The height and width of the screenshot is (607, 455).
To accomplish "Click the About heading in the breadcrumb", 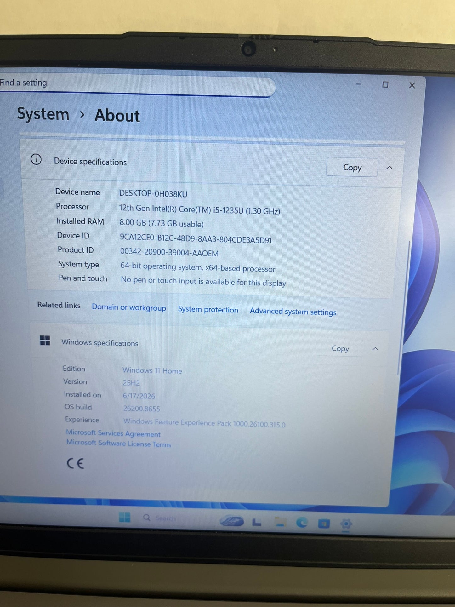I will pos(117,115).
